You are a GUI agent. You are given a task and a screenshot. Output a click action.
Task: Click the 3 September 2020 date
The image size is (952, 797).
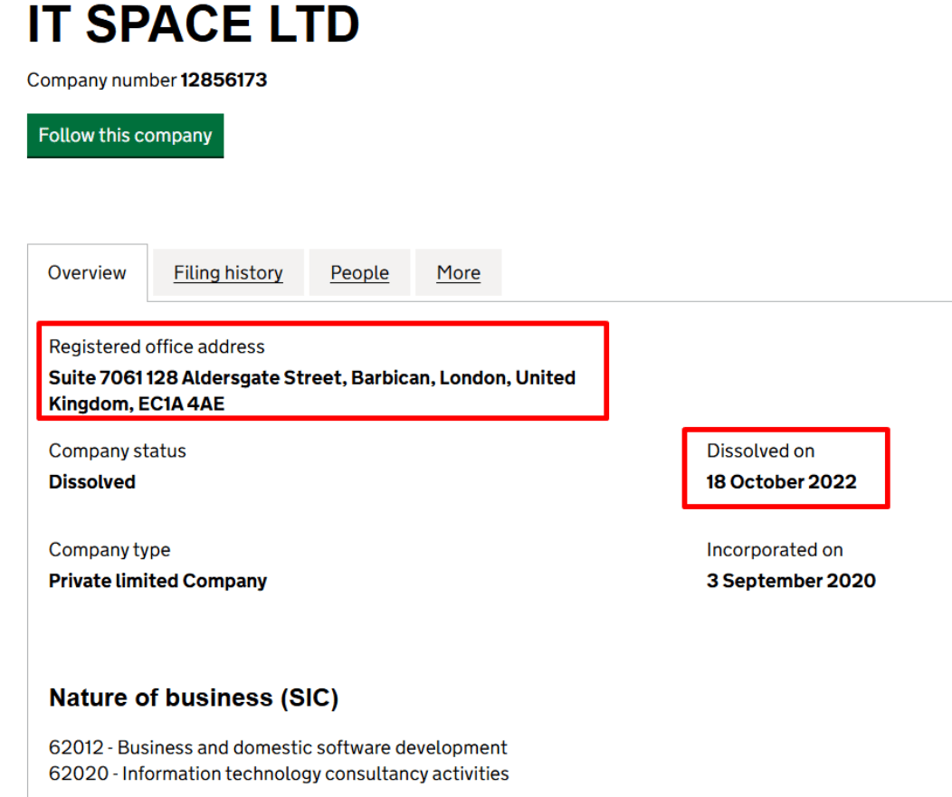(x=791, y=581)
